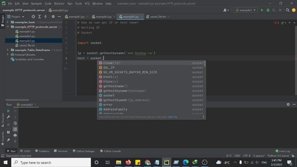Screen dimensions: 297x167
Task: Choose AddressFamily completion suggestion
Action: click(151, 109)
